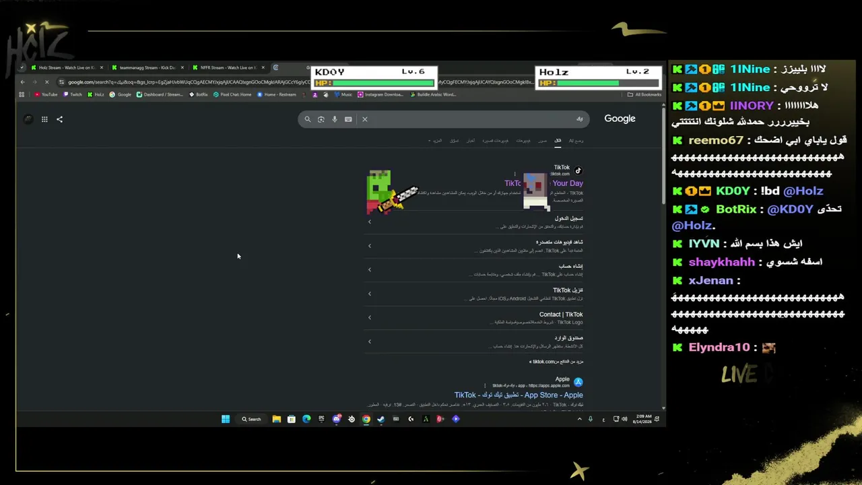Go back in Chrome navigation
This screenshot has width=862, height=485.
[22, 82]
